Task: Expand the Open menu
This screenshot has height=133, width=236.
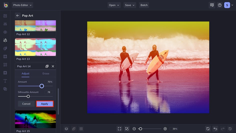Action: 114,5
